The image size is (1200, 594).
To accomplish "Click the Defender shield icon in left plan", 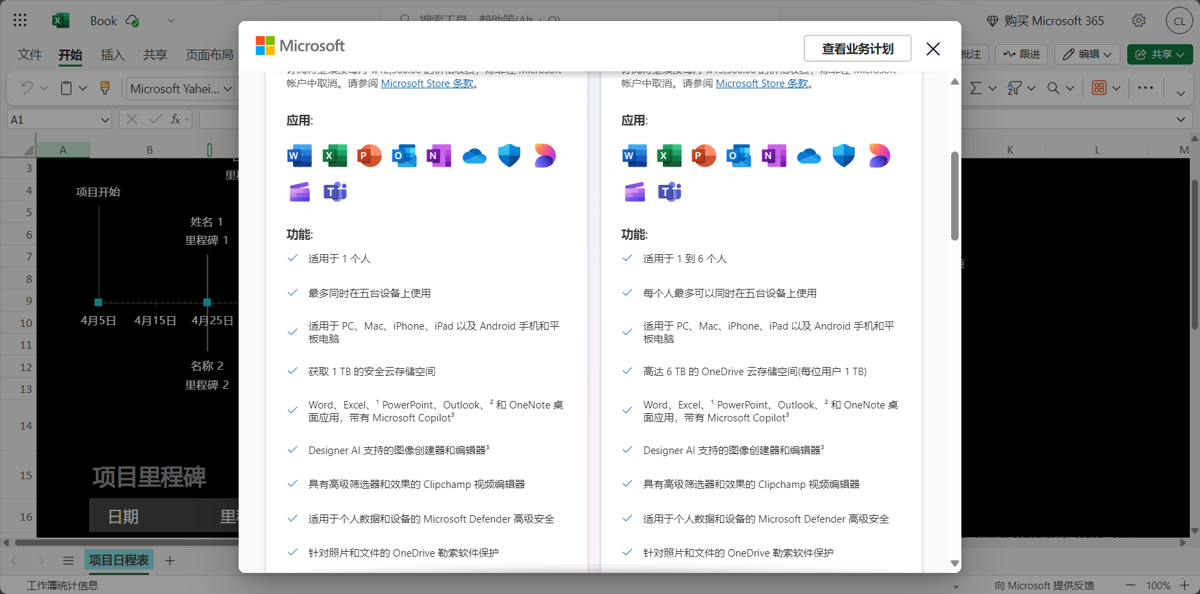I will [509, 156].
